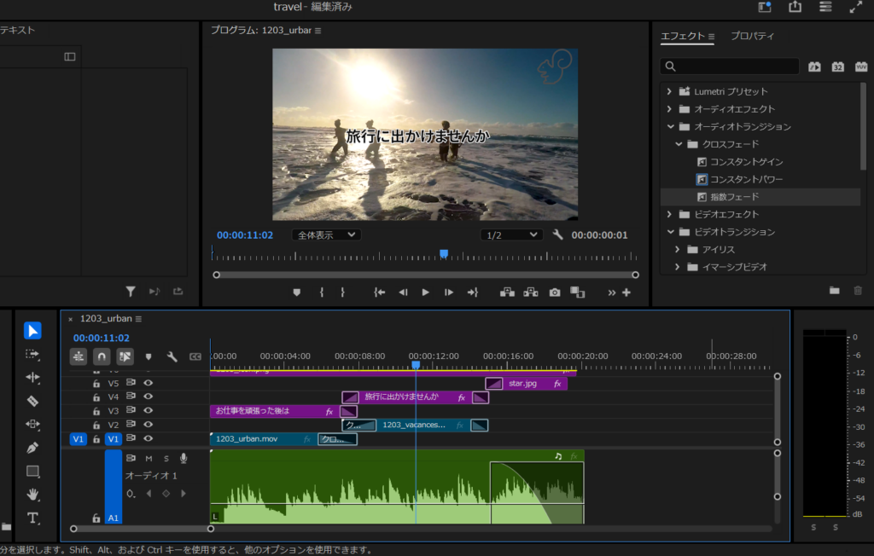Select the Pen tool
Image resolution: width=874 pixels, height=556 pixels.
pyautogui.click(x=32, y=448)
